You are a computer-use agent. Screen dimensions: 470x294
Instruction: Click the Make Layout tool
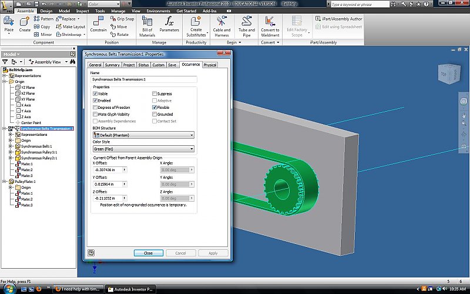pyautogui.click(x=70, y=26)
